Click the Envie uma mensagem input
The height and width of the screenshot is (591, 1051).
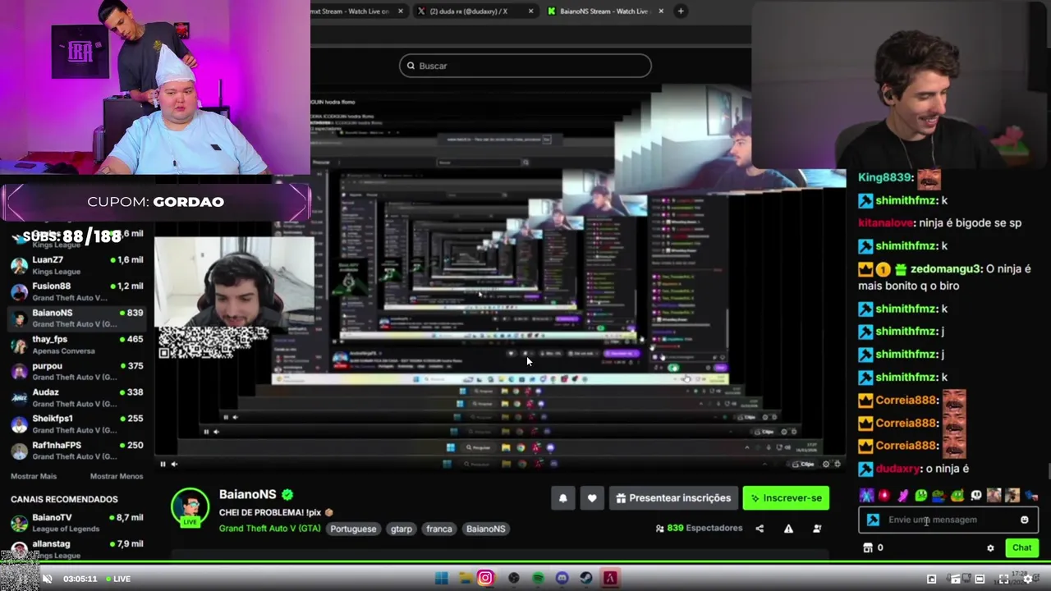point(948,520)
